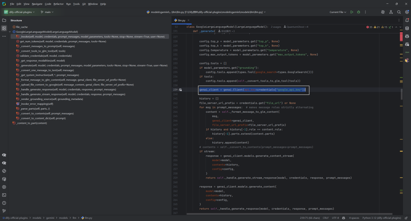The width and height of the screenshot is (411, 221).
Task: Toggle the Structure tool window button
Action: point(4,28)
